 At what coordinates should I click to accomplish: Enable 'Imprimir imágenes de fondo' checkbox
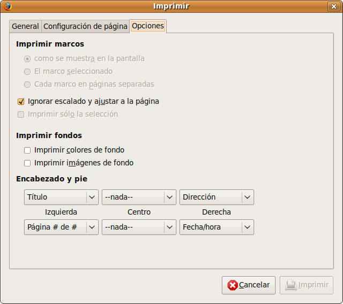pyautogui.click(x=27, y=163)
